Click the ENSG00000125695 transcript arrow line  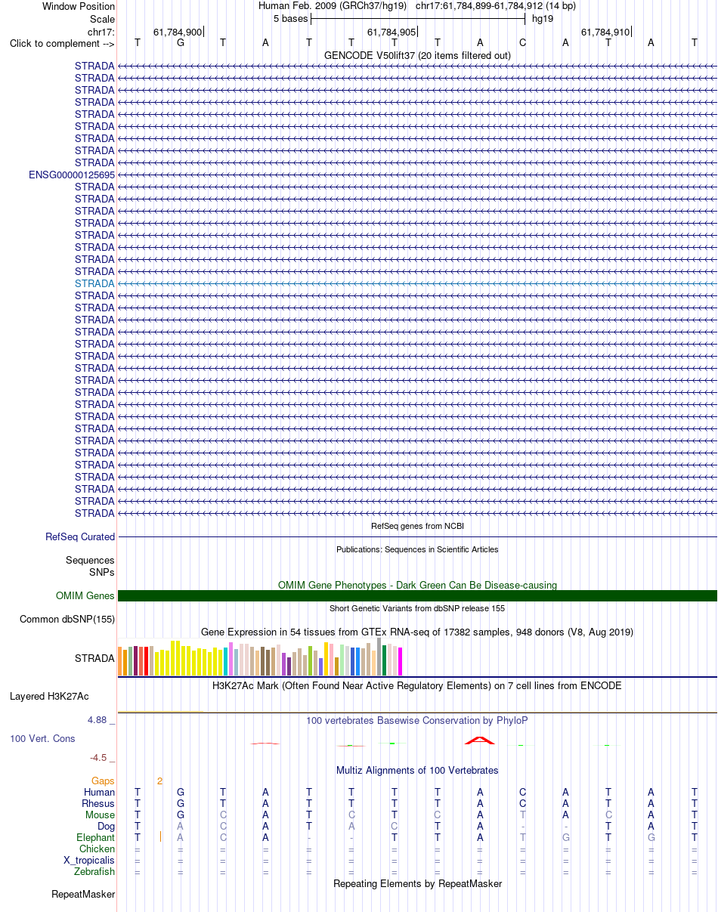[417, 175]
